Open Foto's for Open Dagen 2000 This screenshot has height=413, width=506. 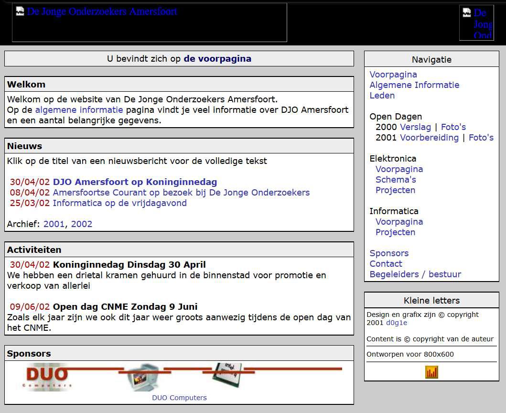(x=453, y=127)
